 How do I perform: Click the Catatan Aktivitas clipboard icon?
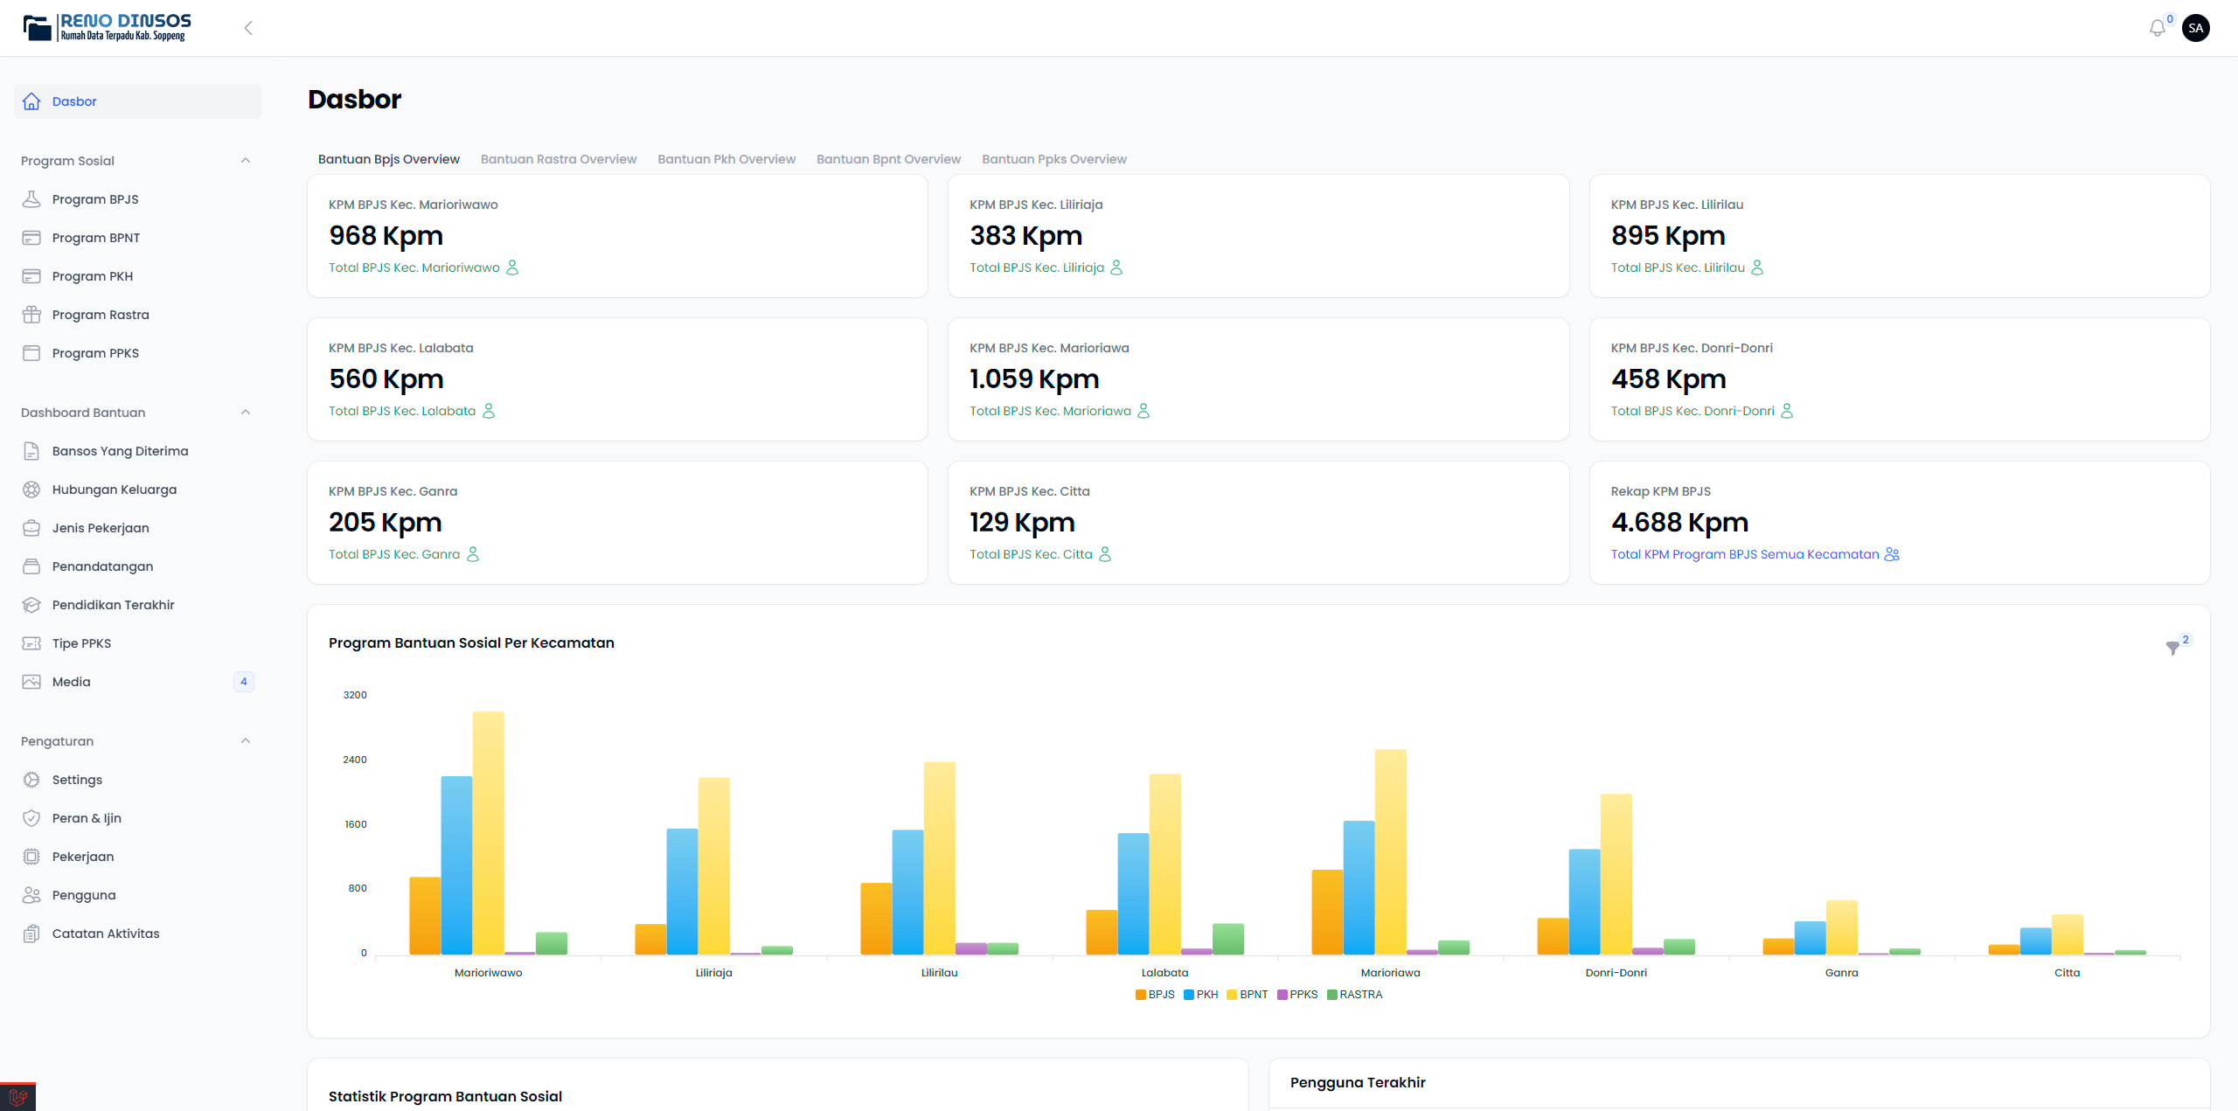click(31, 934)
